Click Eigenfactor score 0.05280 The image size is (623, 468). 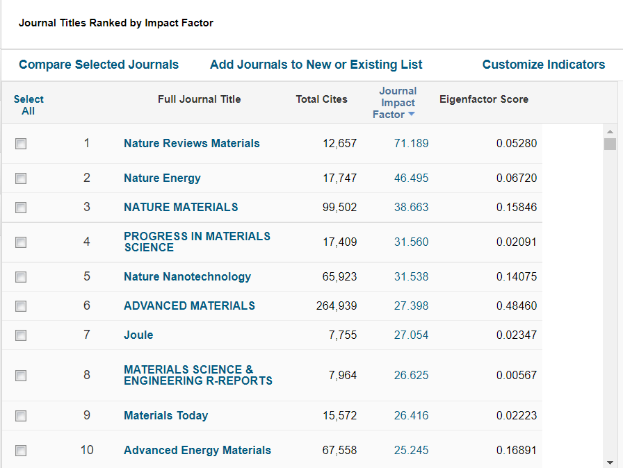[x=517, y=143]
